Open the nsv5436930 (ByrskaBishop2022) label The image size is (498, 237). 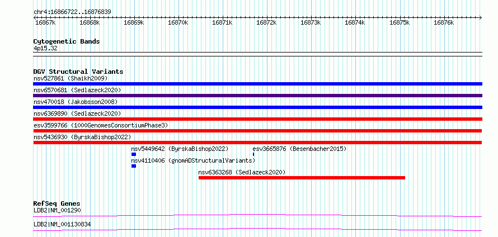pos(82,137)
